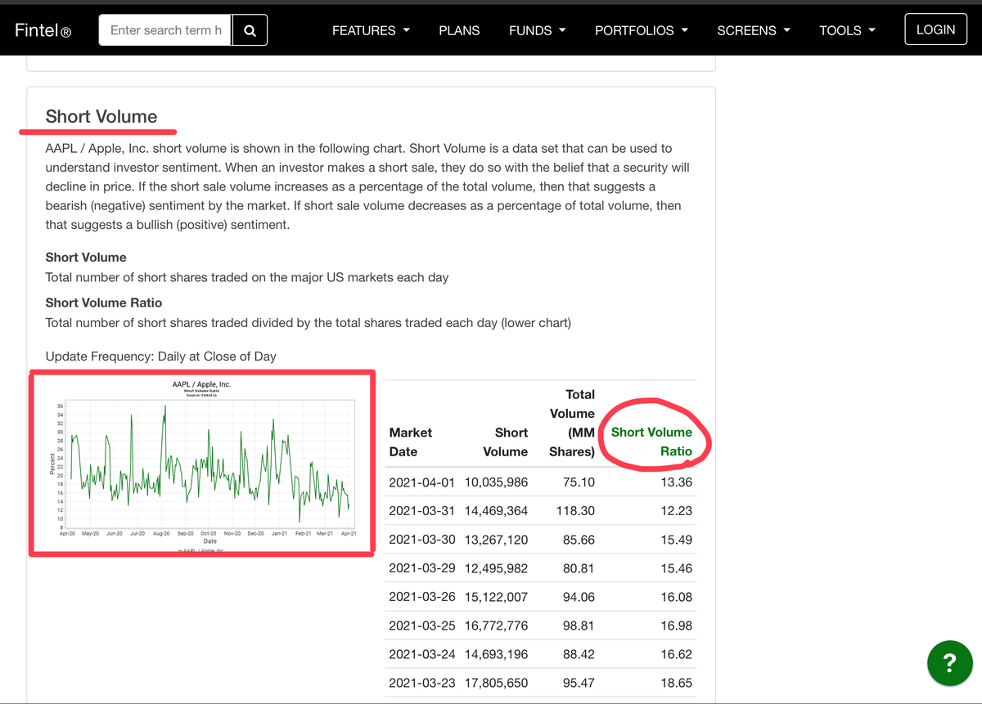Select the 2021-03-23 date cell

click(421, 683)
